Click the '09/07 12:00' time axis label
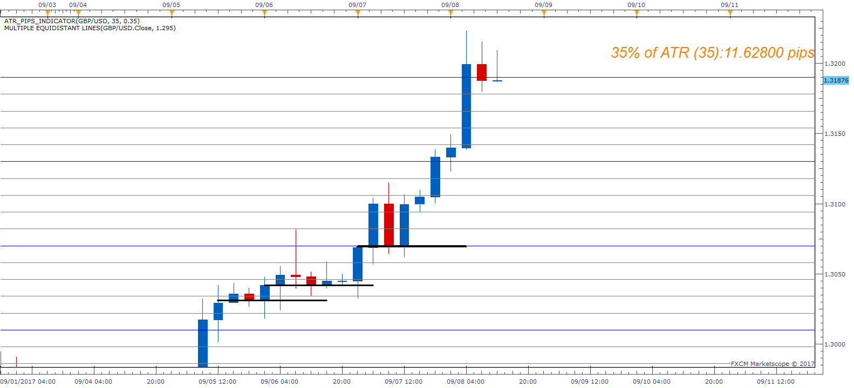 point(404,382)
